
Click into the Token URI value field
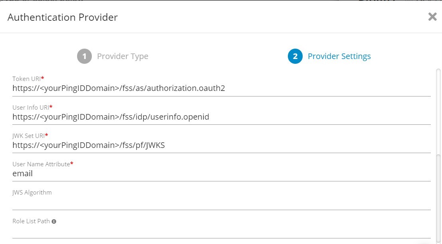pyautogui.click(x=221, y=88)
